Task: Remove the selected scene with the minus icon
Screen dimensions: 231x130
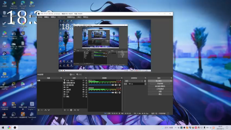Action: (42, 110)
